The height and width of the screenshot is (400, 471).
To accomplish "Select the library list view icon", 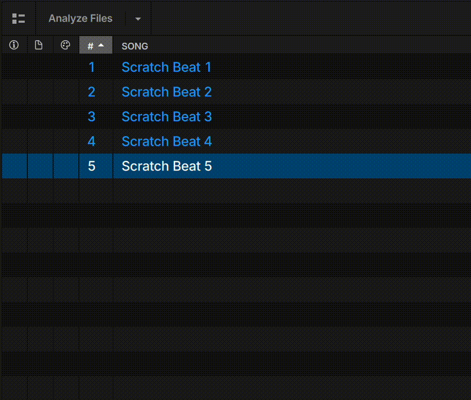I will coord(19,18).
